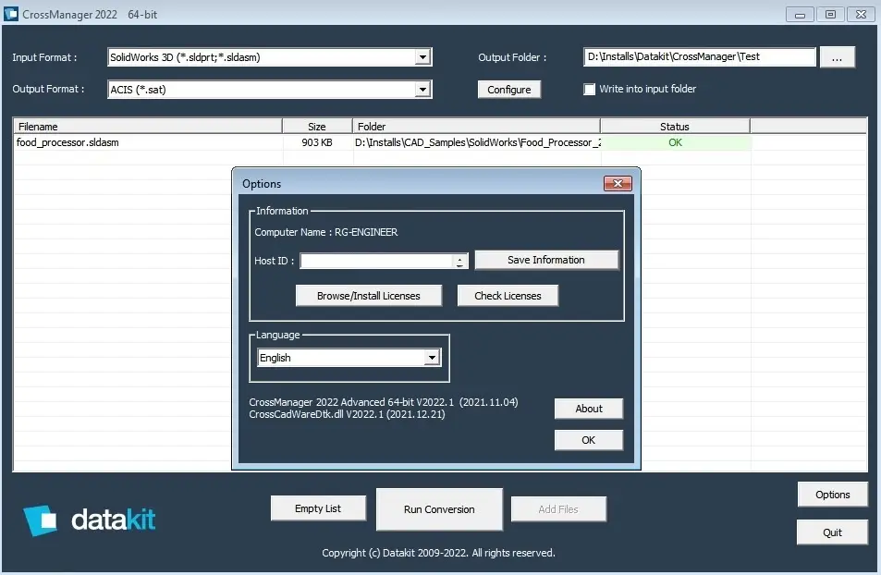The image size is (881, 575).
Task: Click Check Licenses button
Action: click(x=508, y=296)
